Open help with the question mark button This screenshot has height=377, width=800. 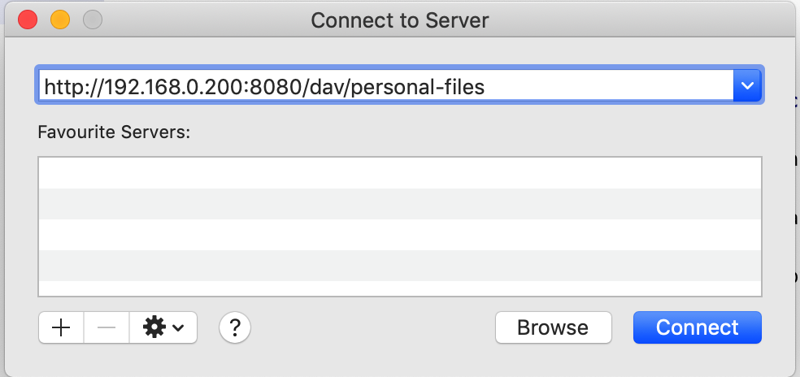click(x=235, y=327)
